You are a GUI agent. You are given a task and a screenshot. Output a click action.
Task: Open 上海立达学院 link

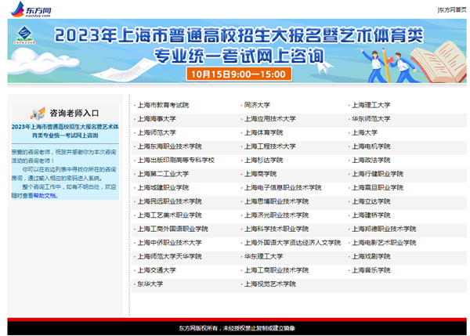tap(371, 202)
